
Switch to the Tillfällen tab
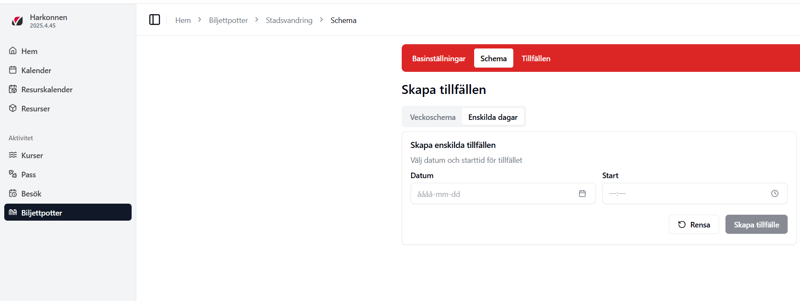tap(535, 59)
